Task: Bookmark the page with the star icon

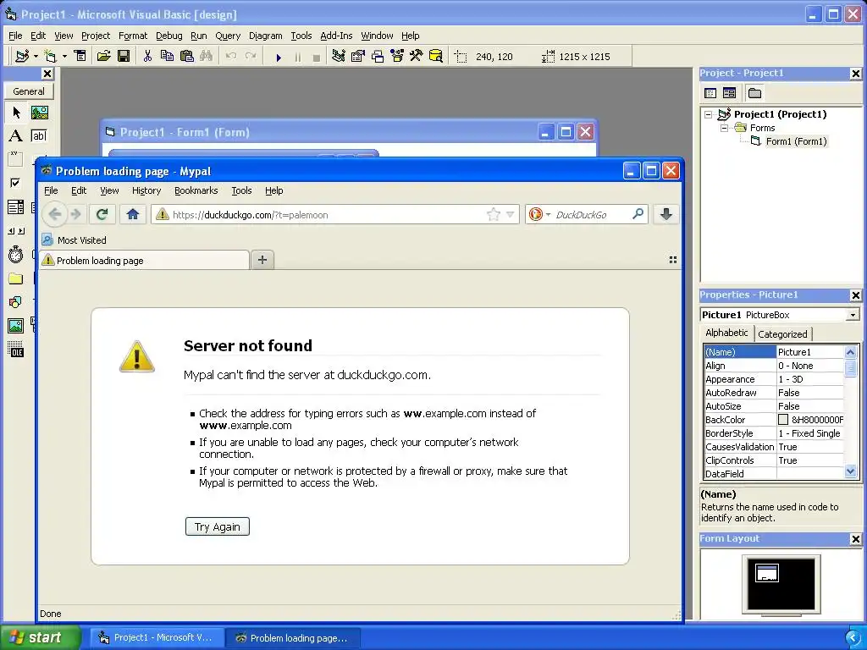Action: [494, 214]
